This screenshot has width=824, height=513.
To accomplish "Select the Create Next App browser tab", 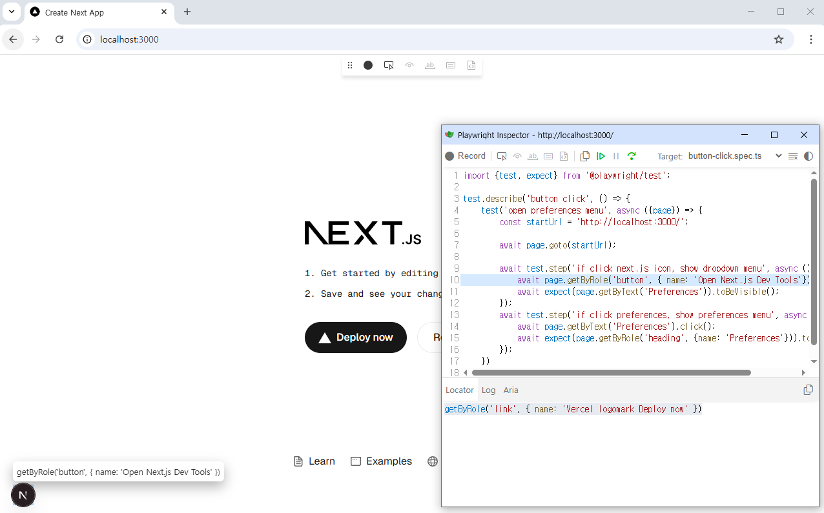I will (98, 12).
